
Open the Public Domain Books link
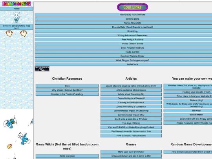(123, 44)
